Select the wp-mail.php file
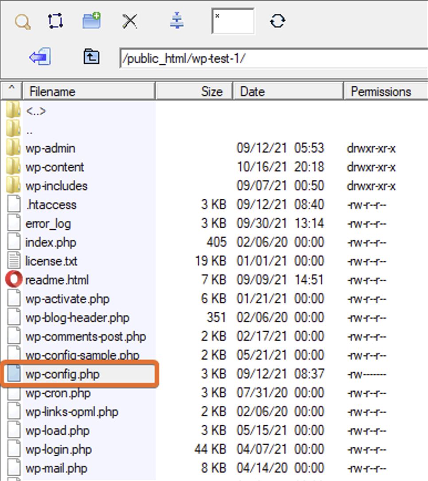This screenshot has height=481, width=428. click(56, 469)
